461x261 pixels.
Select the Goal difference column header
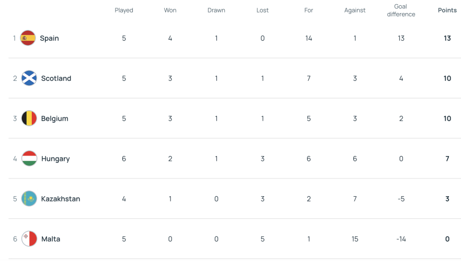401,10
